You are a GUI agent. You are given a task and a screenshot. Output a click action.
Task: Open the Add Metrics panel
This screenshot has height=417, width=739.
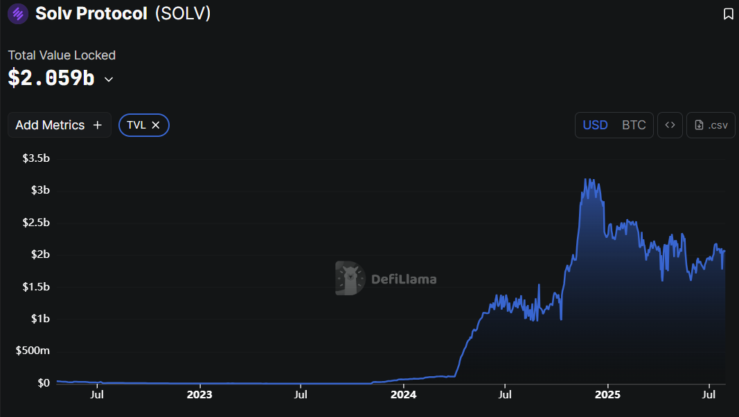click(x=59, y=125)
